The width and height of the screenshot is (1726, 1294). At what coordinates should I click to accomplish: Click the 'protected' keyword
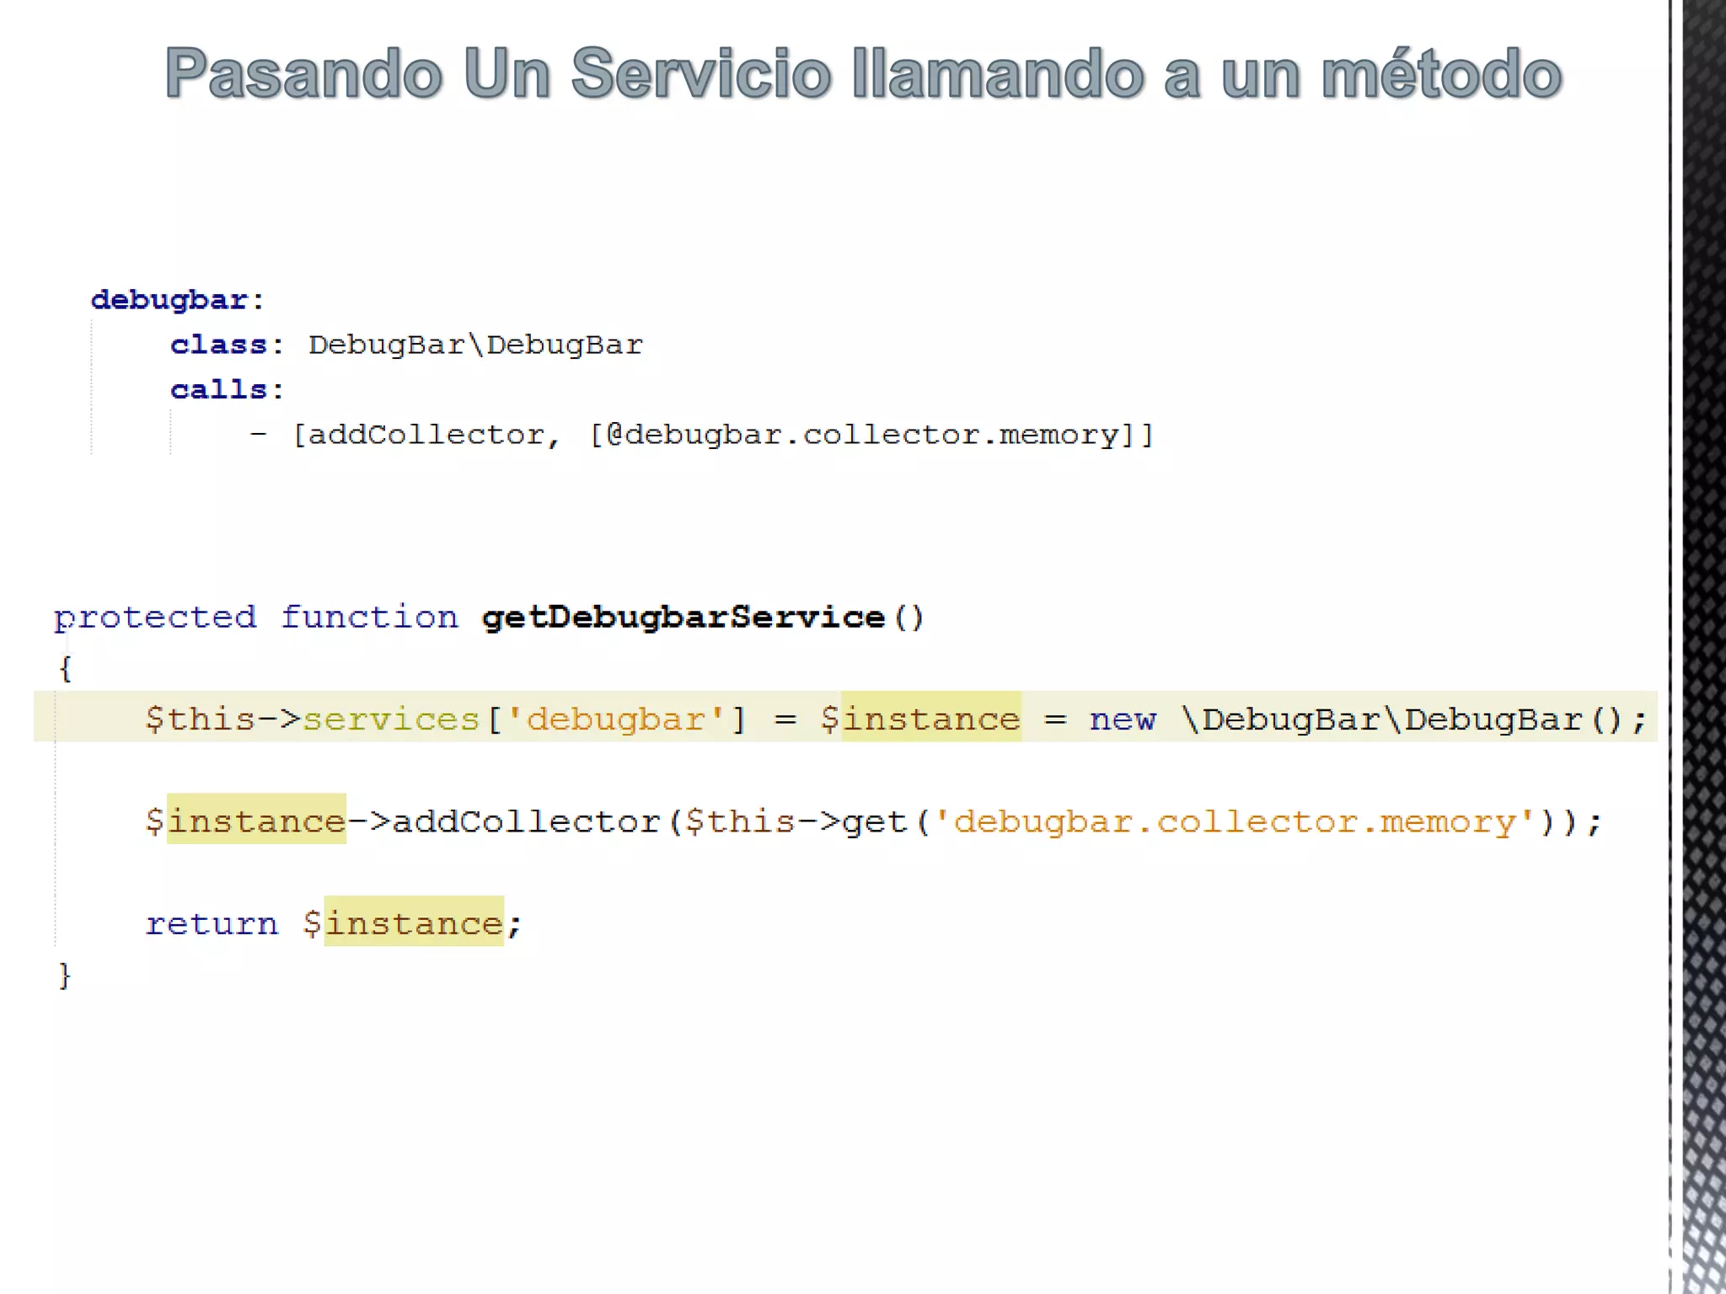(155, 618)
